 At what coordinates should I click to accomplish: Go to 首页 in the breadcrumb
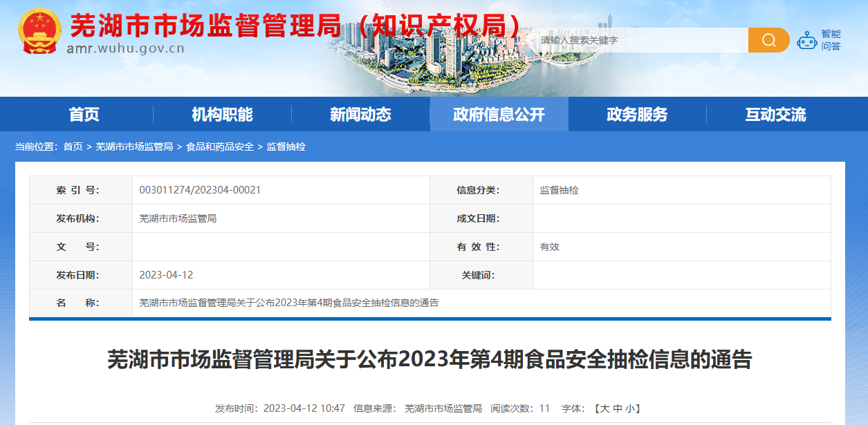click(x=73, y=147)
